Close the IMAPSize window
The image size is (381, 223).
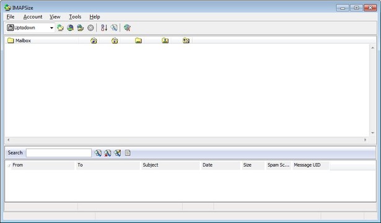[370, 8]
